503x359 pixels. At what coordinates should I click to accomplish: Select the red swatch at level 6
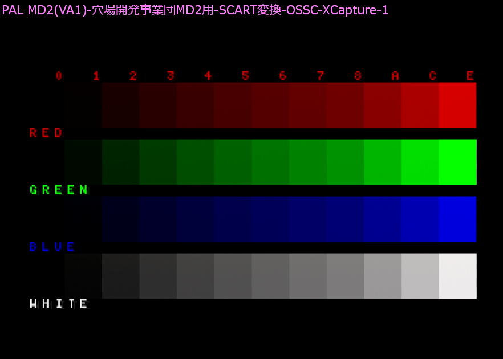click(270, 105)
